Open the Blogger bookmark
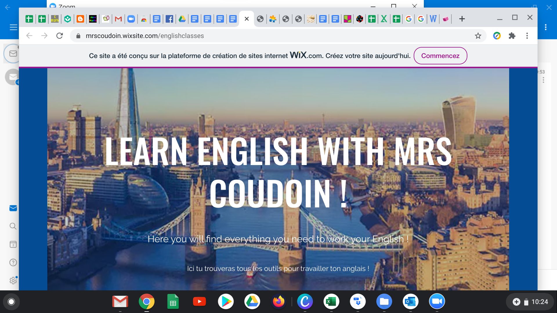 click(x=80, y=19)
